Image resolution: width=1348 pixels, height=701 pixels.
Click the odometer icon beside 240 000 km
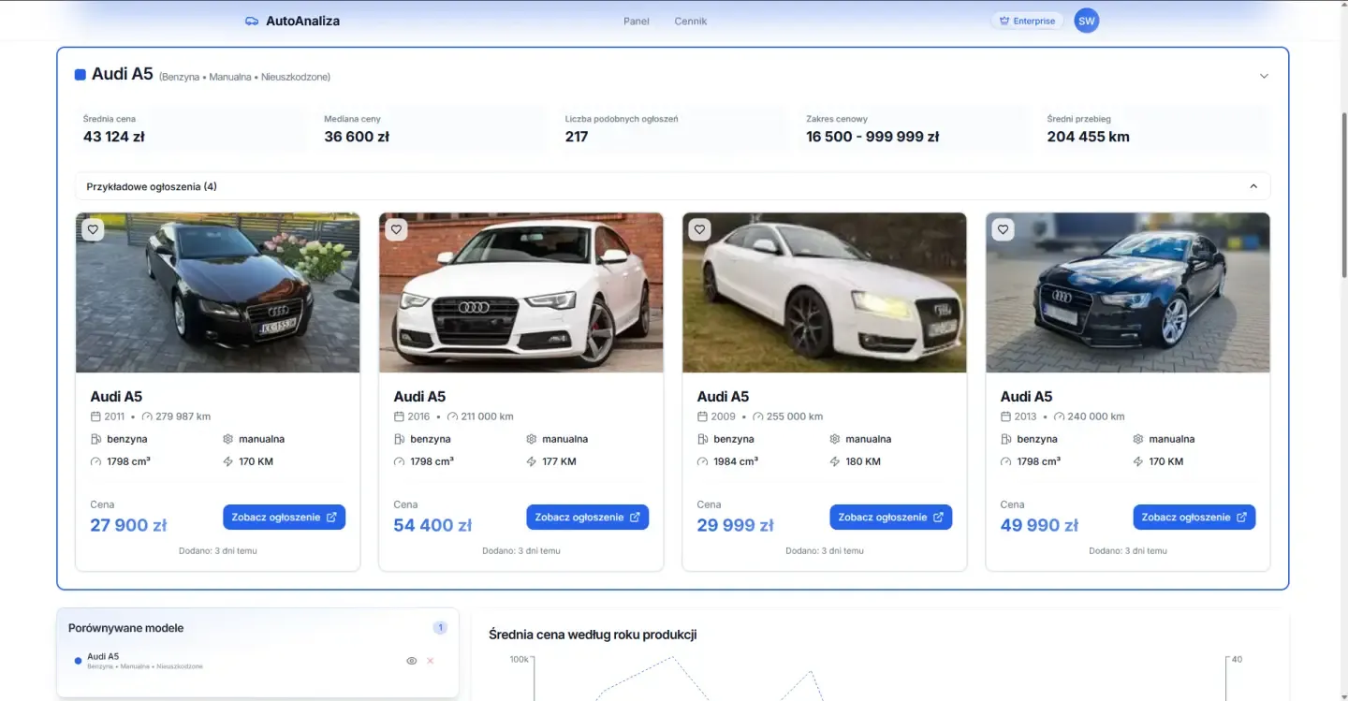1059,416
